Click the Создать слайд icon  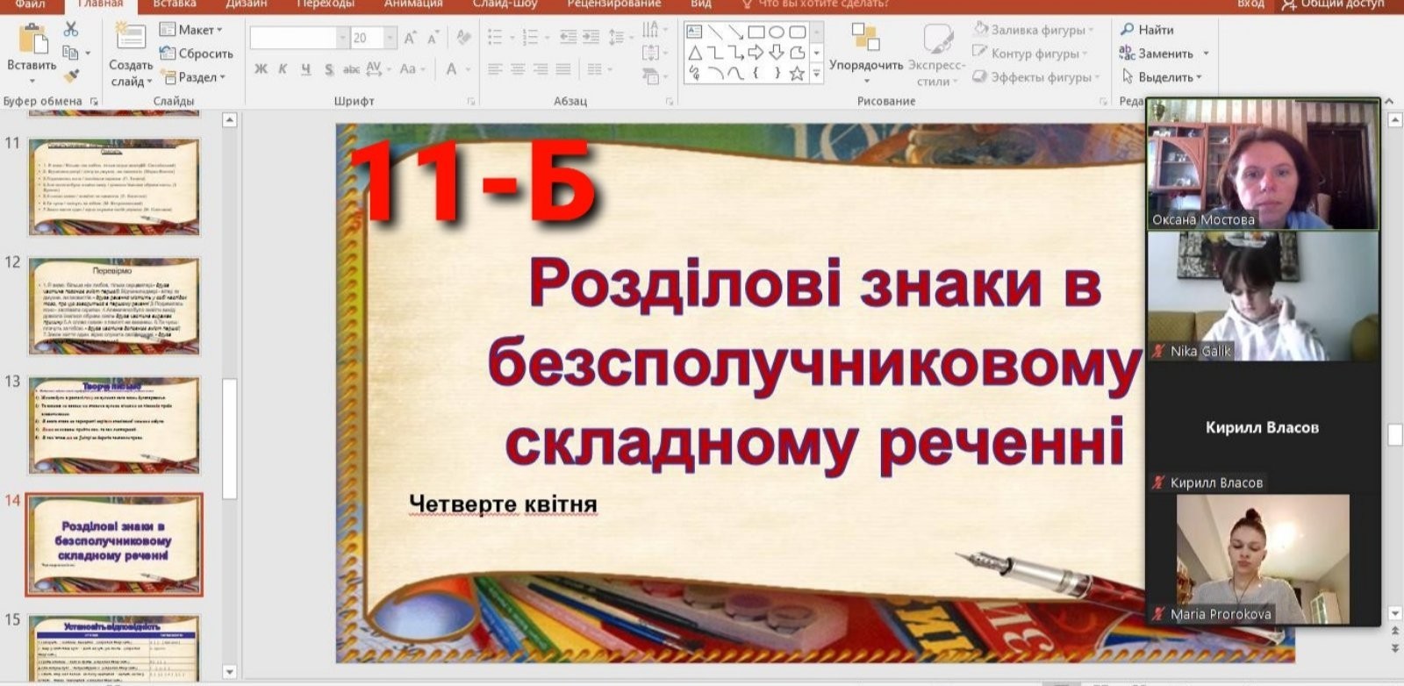[131, 39]
